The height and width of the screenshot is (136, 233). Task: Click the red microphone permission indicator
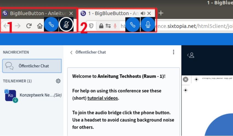coord(115,26)
